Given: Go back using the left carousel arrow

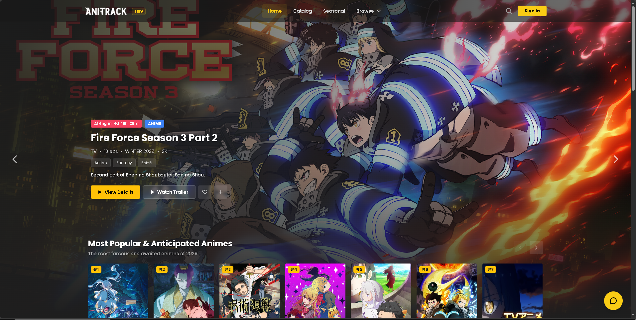Looking at the screenshot, I should 15,159.
